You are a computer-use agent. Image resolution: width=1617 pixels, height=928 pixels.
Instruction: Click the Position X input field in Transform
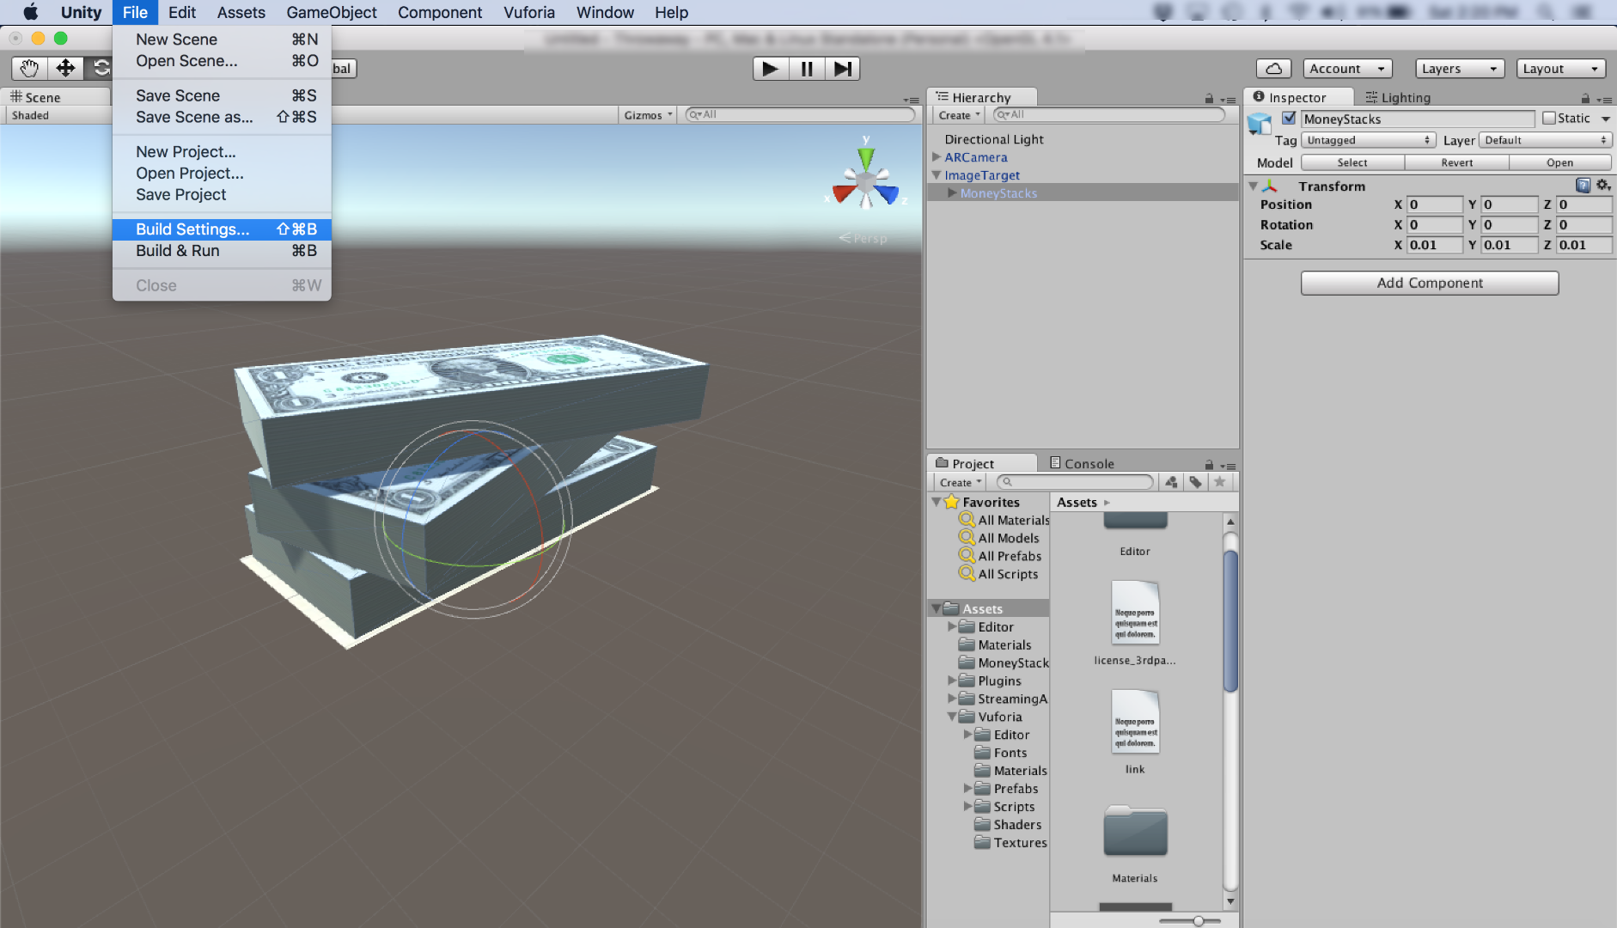tap(1435, 205)
